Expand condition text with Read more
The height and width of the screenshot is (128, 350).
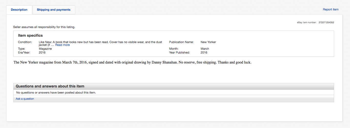pyautogui.click(x=62, y=45)
